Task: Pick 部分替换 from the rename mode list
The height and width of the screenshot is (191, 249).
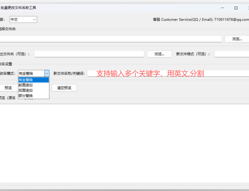Action: [x=33, y=96]
